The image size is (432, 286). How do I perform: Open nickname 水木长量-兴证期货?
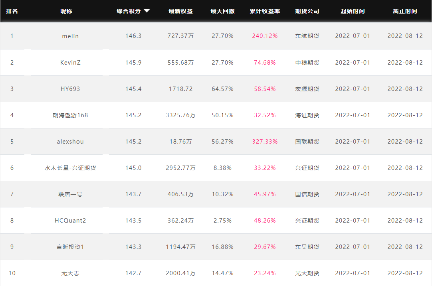point(70,168)
